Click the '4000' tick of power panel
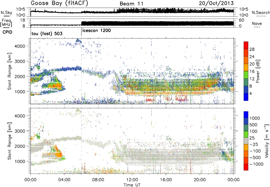The width and height of the screenshot is (270, 187). click(20, 46)
